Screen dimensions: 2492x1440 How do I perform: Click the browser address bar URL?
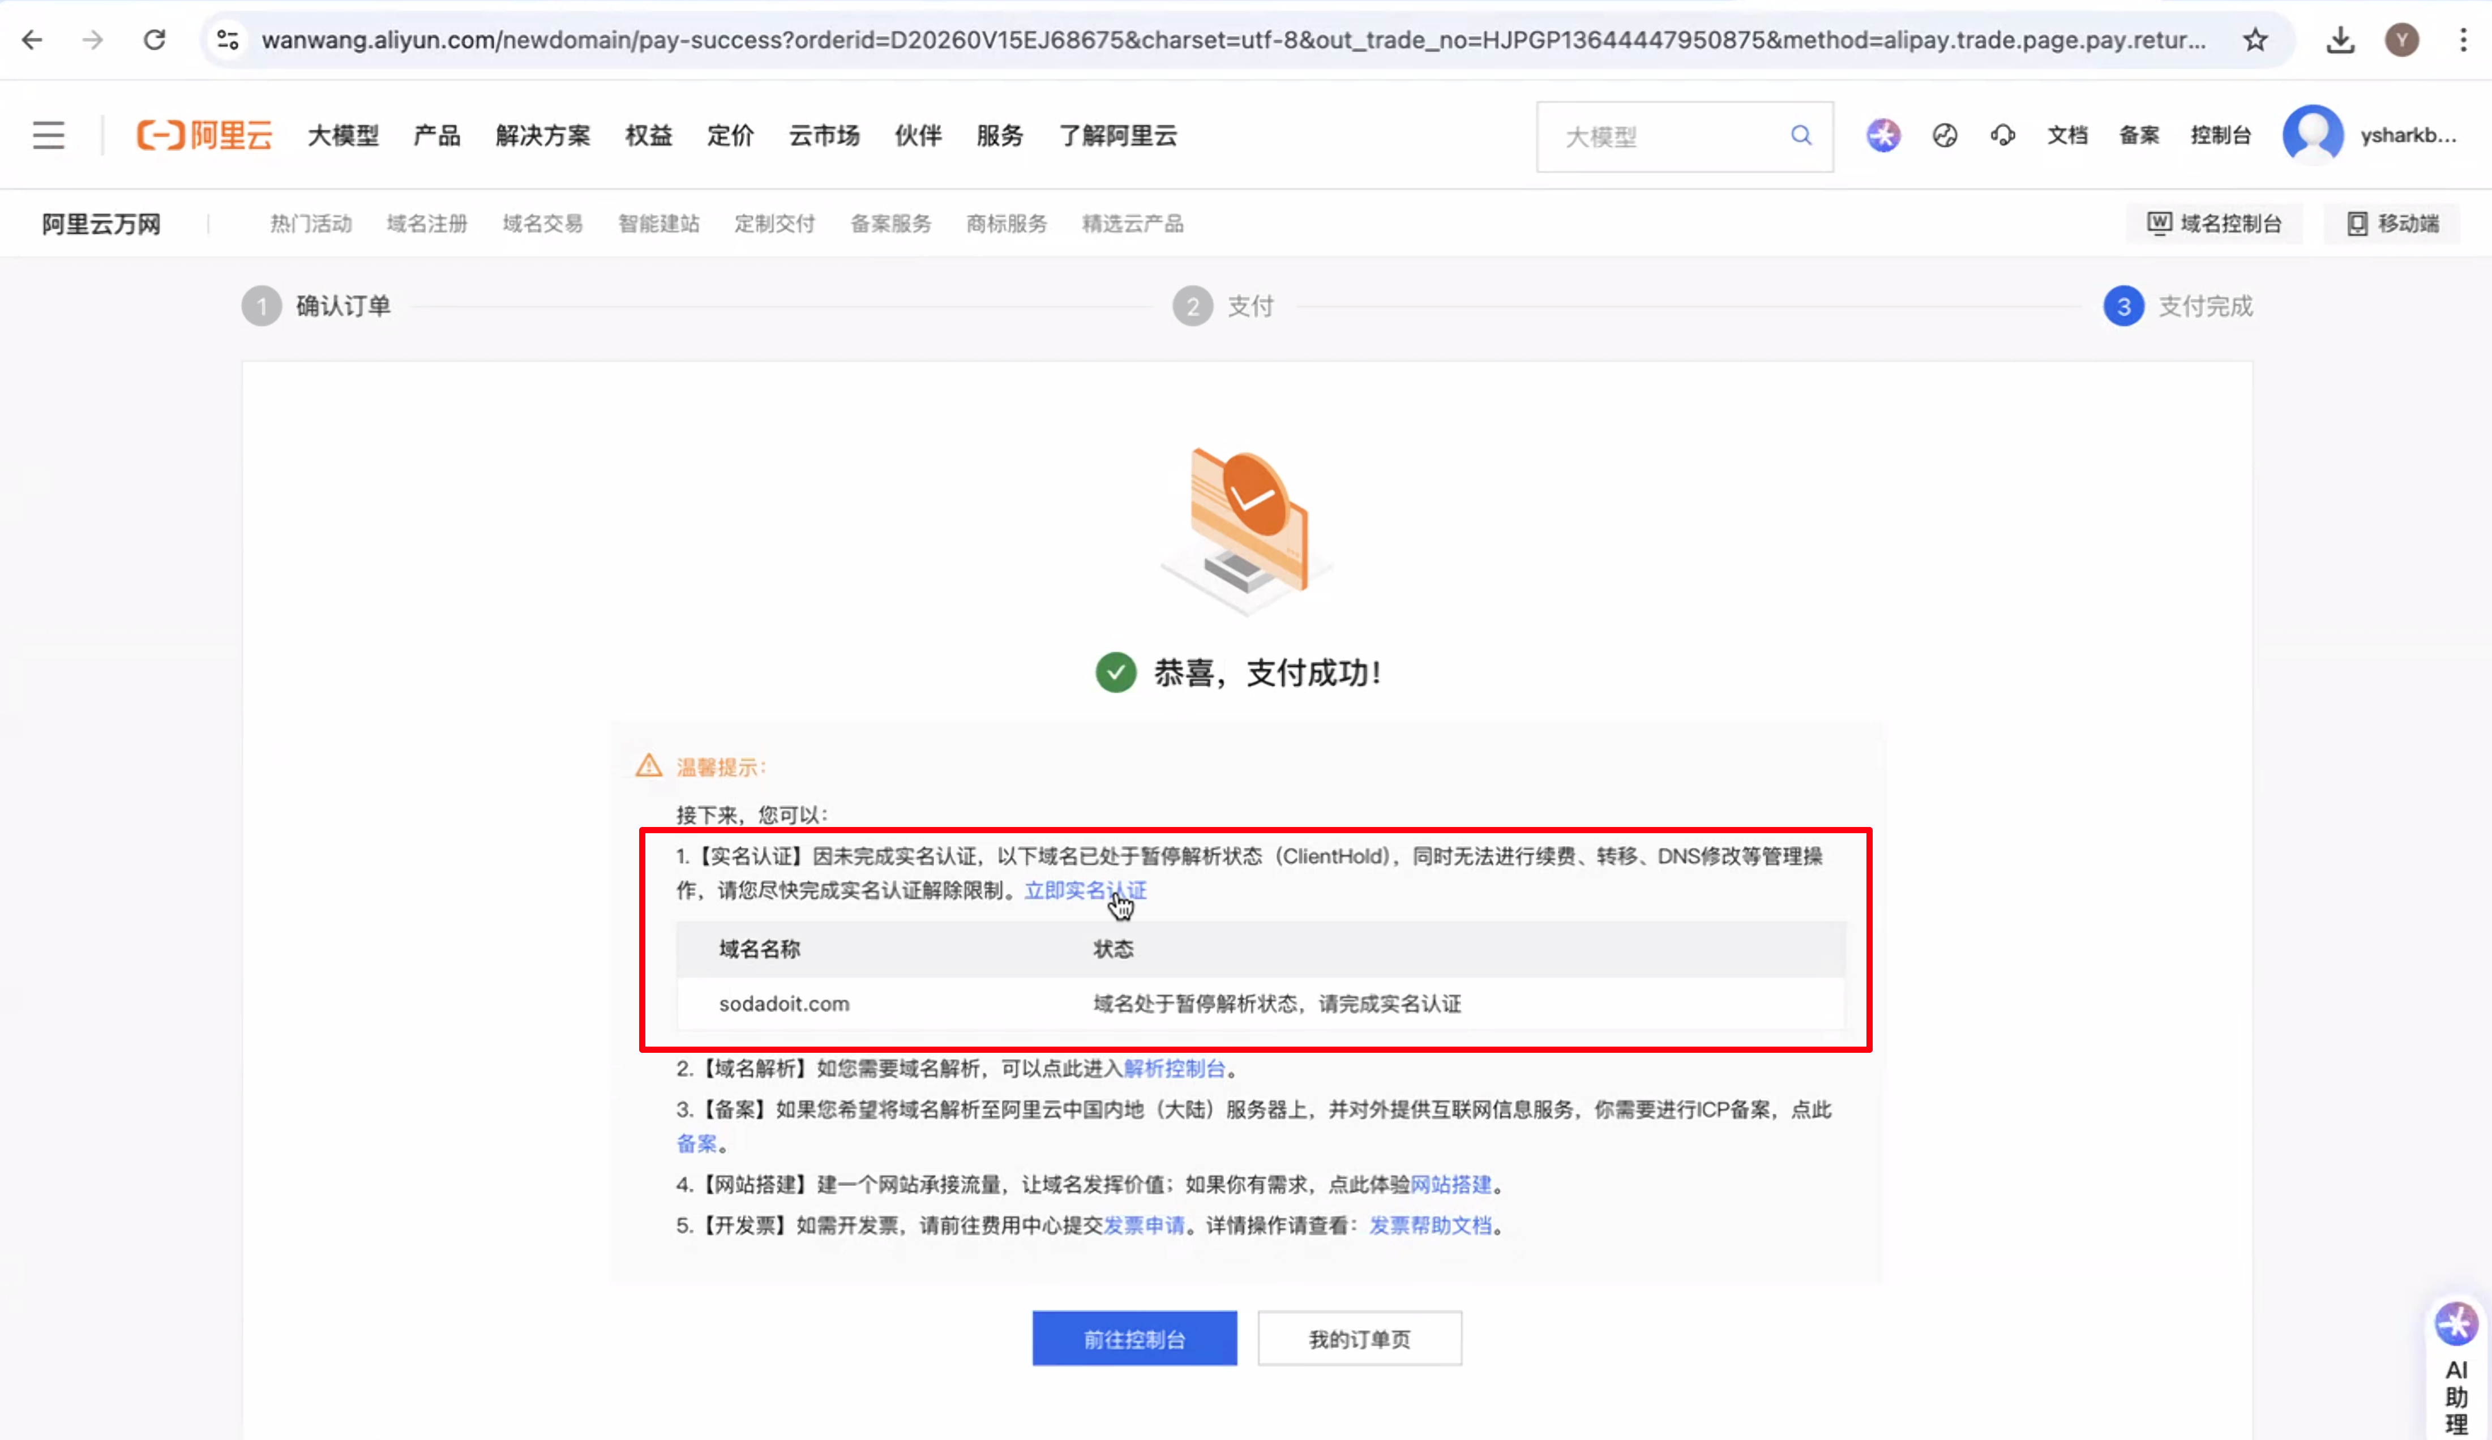[x=1233, y=40]
